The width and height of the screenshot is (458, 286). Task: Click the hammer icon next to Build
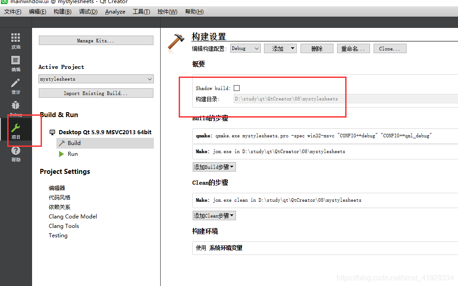tap(62, 143)
